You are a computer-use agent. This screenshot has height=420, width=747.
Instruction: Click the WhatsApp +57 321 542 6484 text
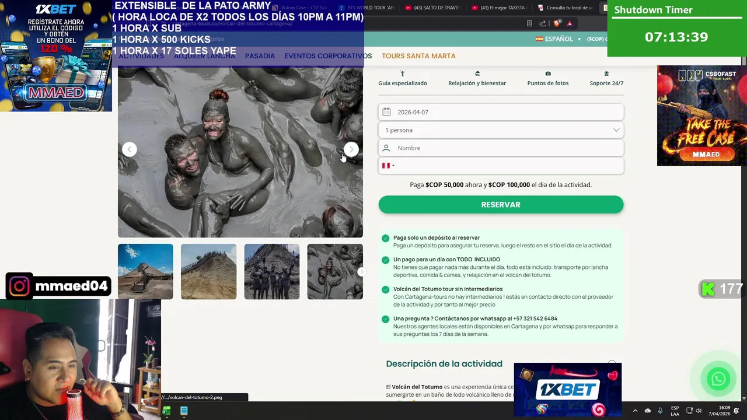coord(475,319)
